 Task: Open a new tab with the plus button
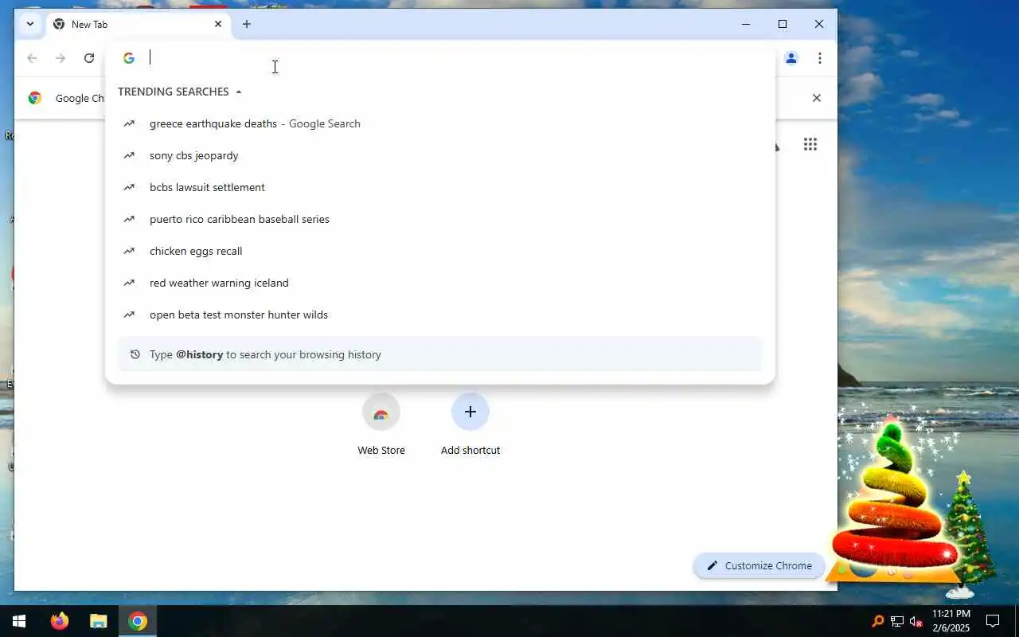pyautogui.click(x=247, y=24)
